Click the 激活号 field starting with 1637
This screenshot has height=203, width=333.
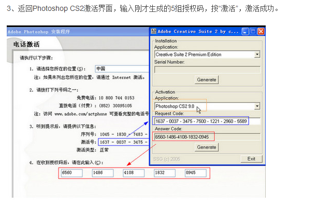(x=124, y=142)
